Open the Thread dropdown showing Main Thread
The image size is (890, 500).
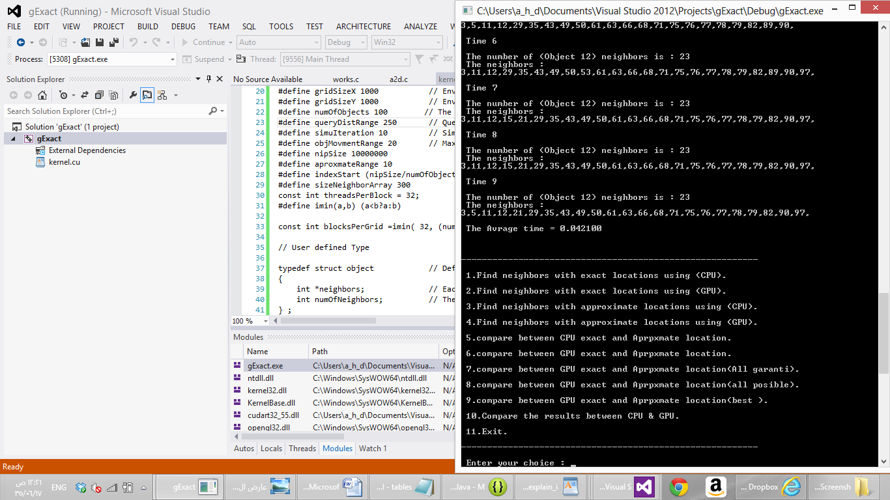(345, 59)
